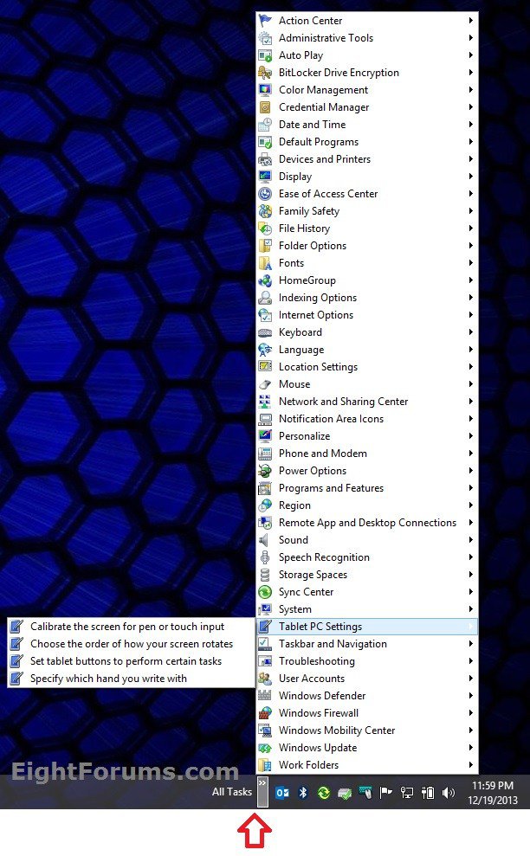Image resolution: width=530 pixels, height=856 pixels.
Task: Select Specify which hand you write with
Action: point(131,679)
